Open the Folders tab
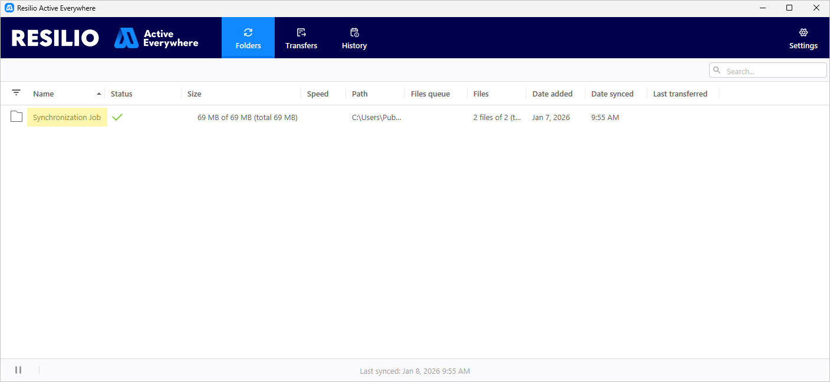 pos(248,38)
